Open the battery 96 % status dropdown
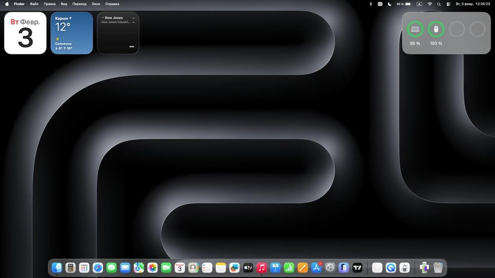Viewport: 495px width, 278px height. pyautogui.click(x=404, y=4)
